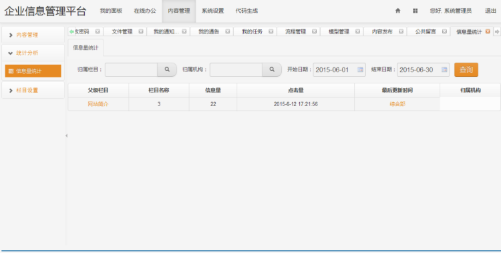The width and height of the screenshot is (501, 253).
Task: Expand 内容管理 sidebar section
Action: coord(33,35)
